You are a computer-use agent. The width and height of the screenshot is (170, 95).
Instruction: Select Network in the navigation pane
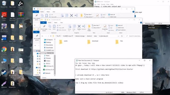pos(47,73)
